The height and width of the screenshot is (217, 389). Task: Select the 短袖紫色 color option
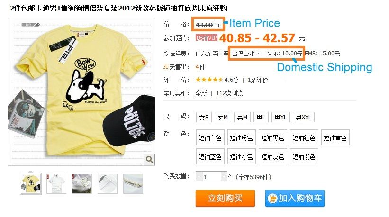point(304,156)
